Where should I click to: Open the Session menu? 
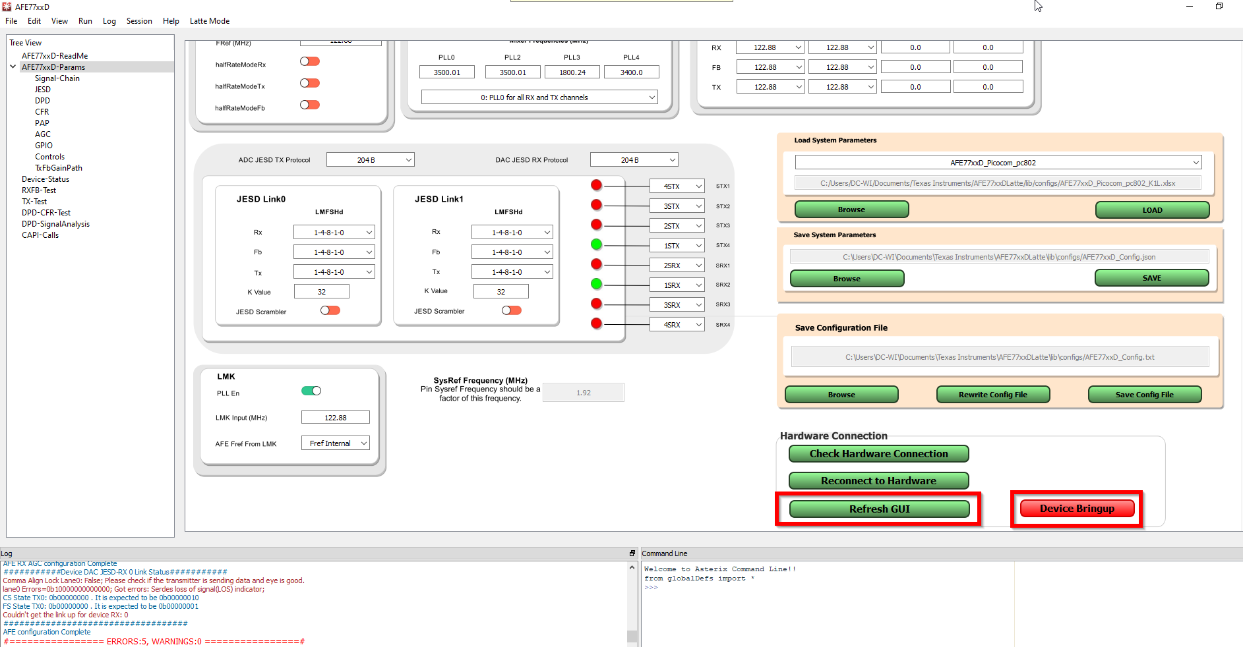click(x=139, y=21)
